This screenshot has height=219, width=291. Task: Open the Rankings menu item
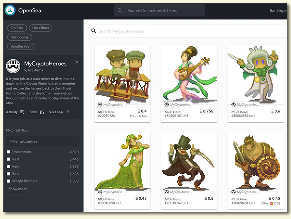click(278, 10)
